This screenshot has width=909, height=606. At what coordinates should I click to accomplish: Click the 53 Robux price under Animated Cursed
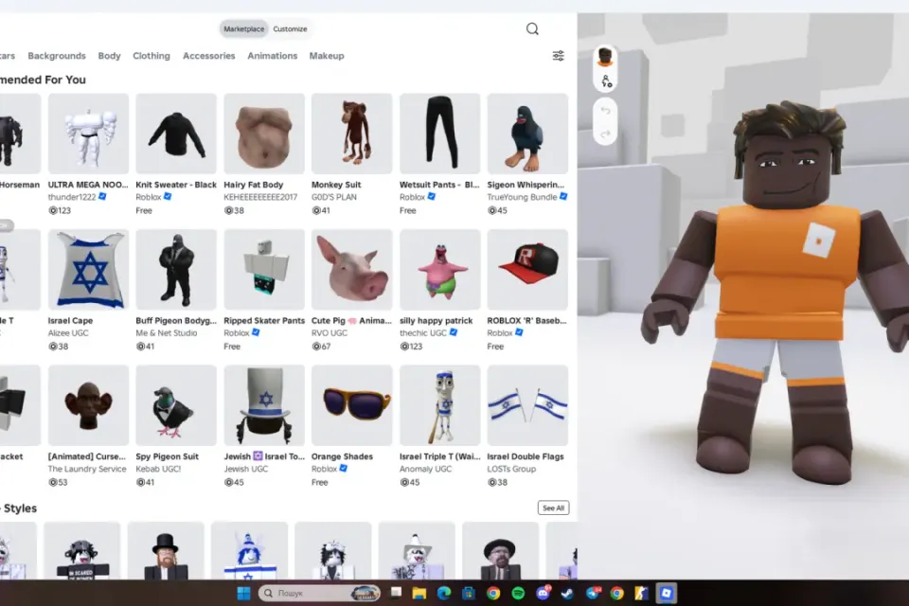[58, 483]
